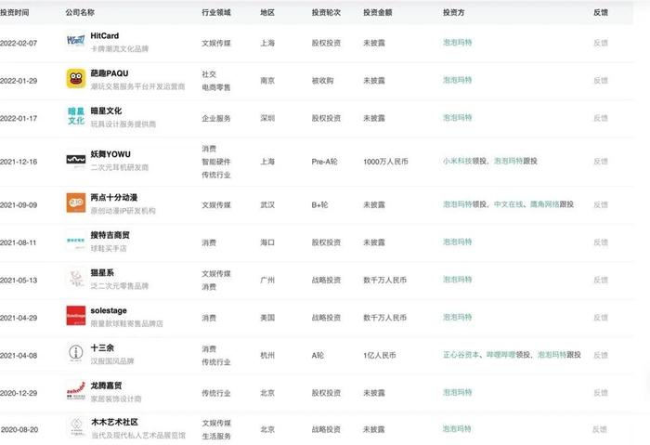Click 泡泡玛特 investor in 猫星系 row

click(457, 280)
